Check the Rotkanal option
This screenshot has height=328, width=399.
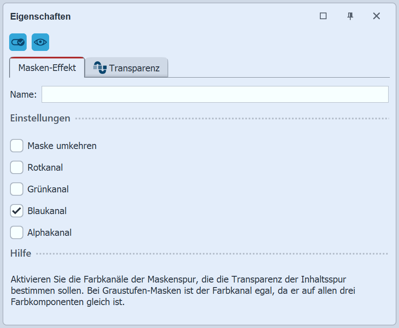click(x=16, y=167)
